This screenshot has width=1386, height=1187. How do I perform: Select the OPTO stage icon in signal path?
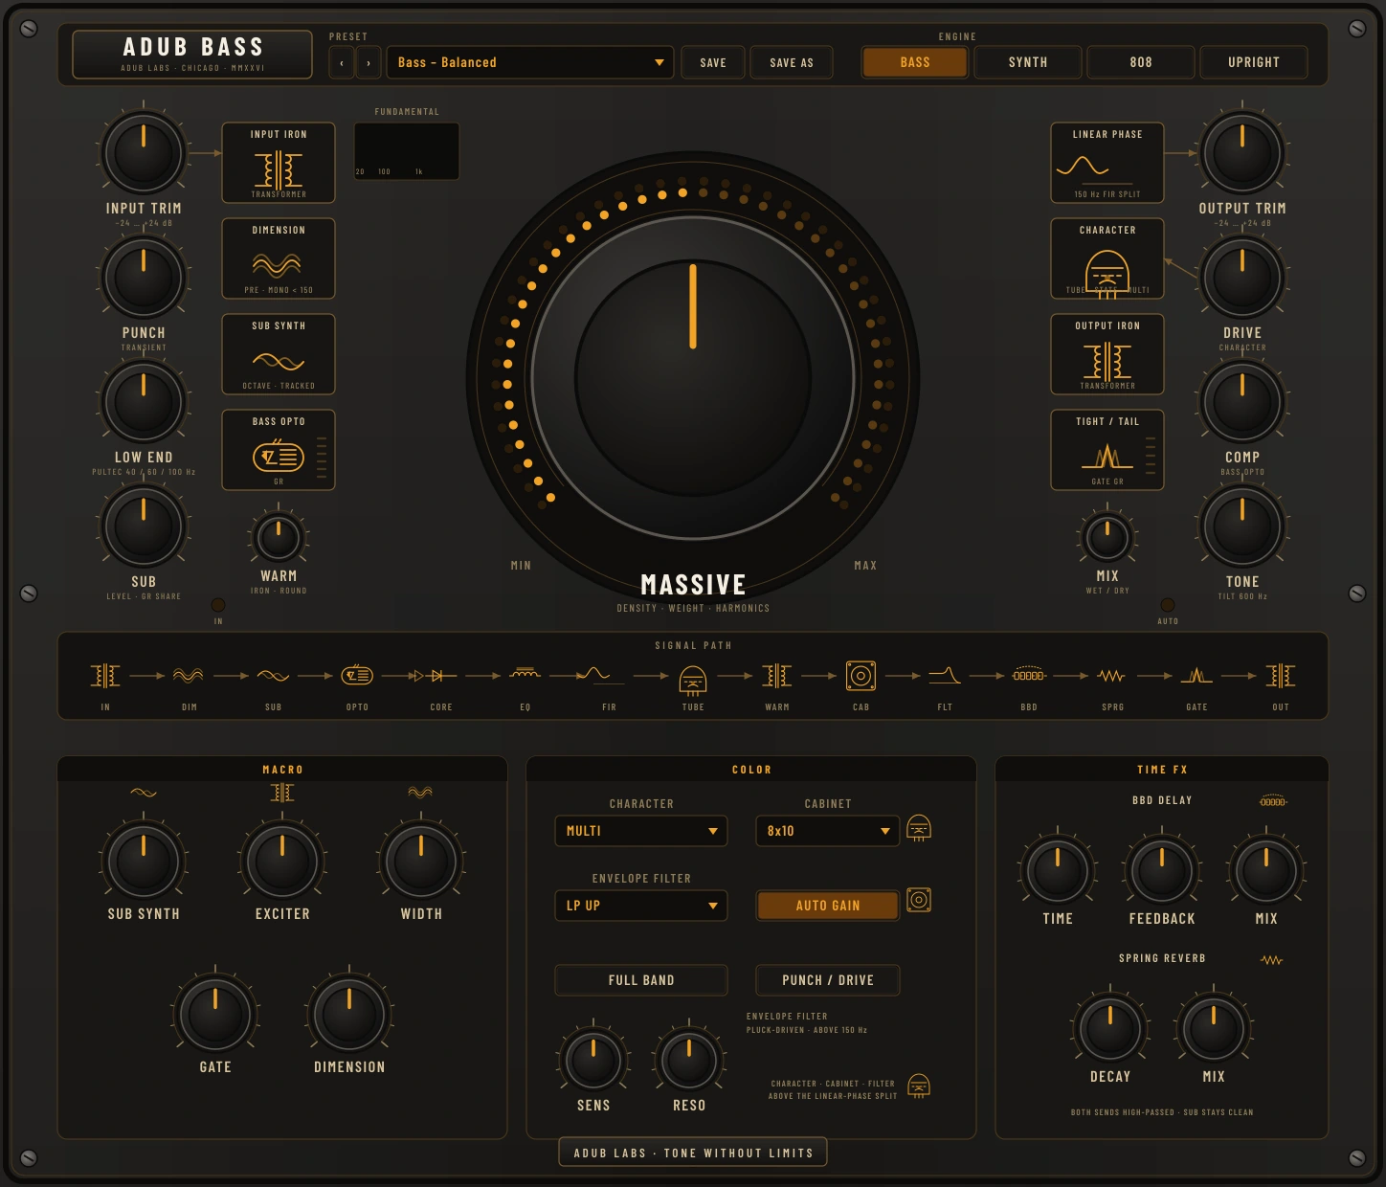click(x=357, y=675)
